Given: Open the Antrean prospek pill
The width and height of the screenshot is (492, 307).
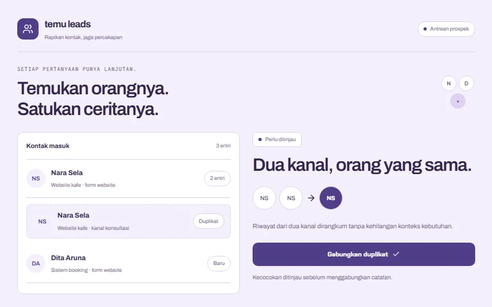Looking at the screenshot, I should pyautogui.click(x=446, y=29).
